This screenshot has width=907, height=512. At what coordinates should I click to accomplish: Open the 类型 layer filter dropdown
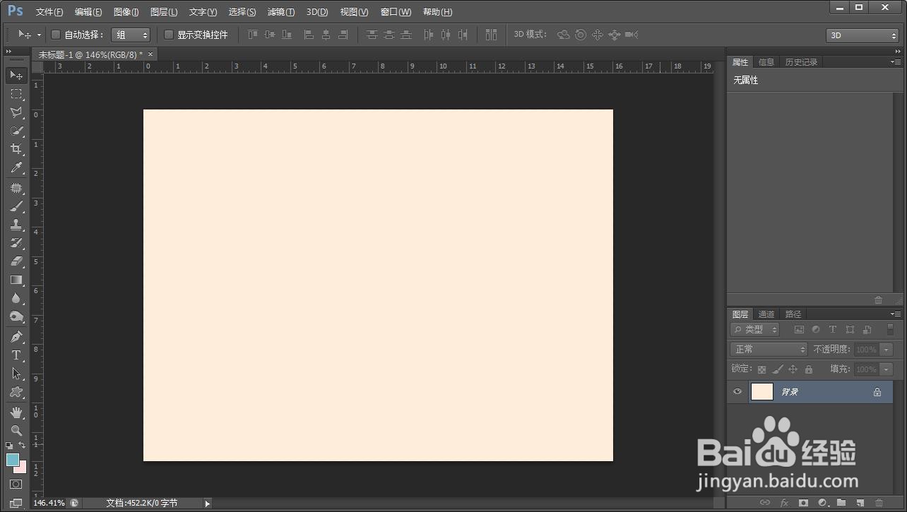[754, 329]
